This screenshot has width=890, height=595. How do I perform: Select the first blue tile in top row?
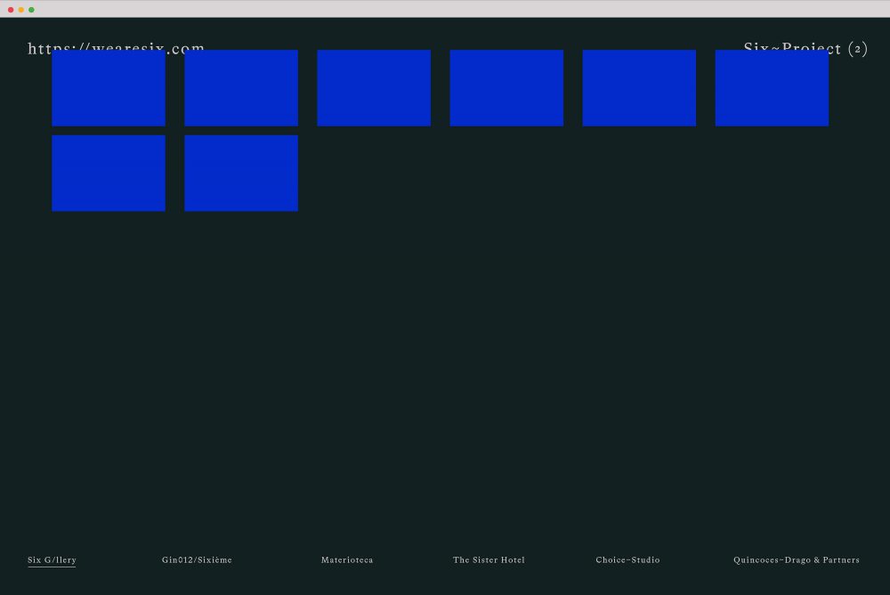(x=109, y=88)
